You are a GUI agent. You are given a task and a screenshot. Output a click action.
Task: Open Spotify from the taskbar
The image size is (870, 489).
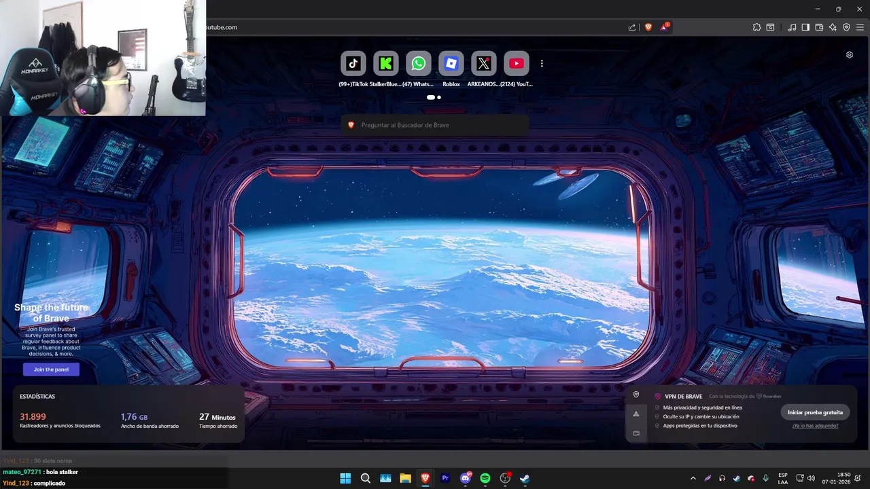tap(485, 478)
